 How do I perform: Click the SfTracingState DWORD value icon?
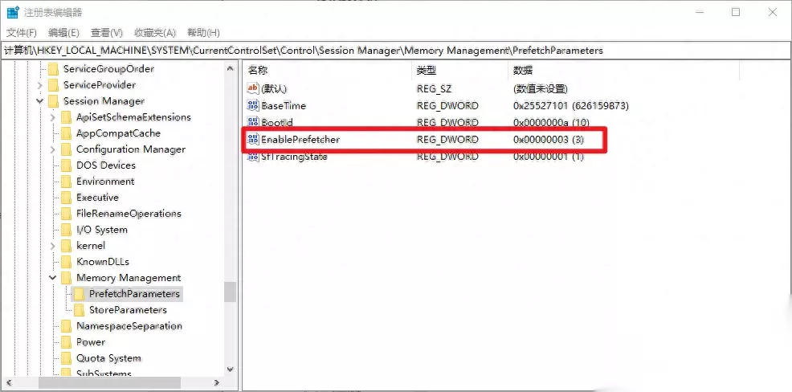[x=252, y=157]
